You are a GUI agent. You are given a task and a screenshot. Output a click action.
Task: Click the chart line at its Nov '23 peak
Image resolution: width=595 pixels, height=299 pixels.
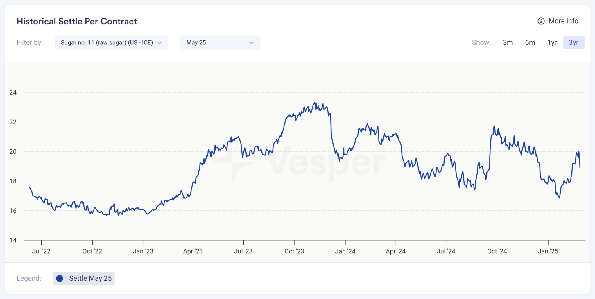pos(315,102)
